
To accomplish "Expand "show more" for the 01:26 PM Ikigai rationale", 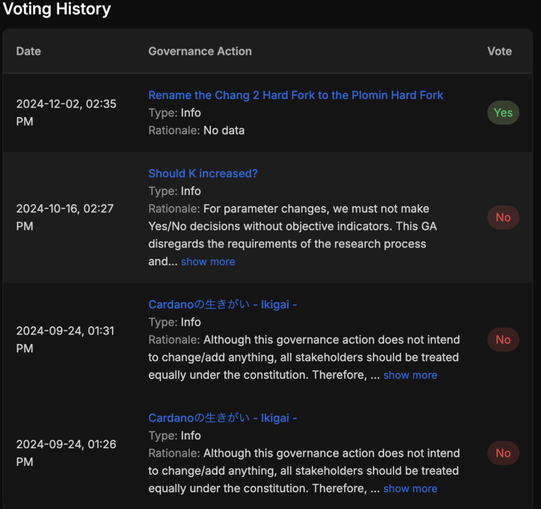I will (x=410, y=488).
